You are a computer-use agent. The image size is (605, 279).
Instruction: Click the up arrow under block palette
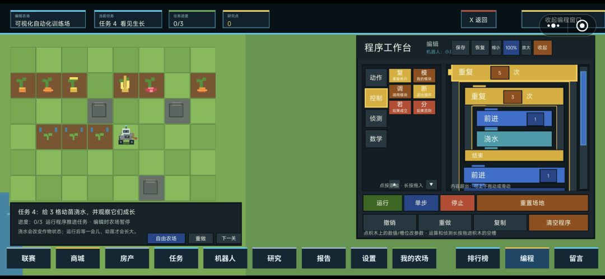tap(394, 184)
